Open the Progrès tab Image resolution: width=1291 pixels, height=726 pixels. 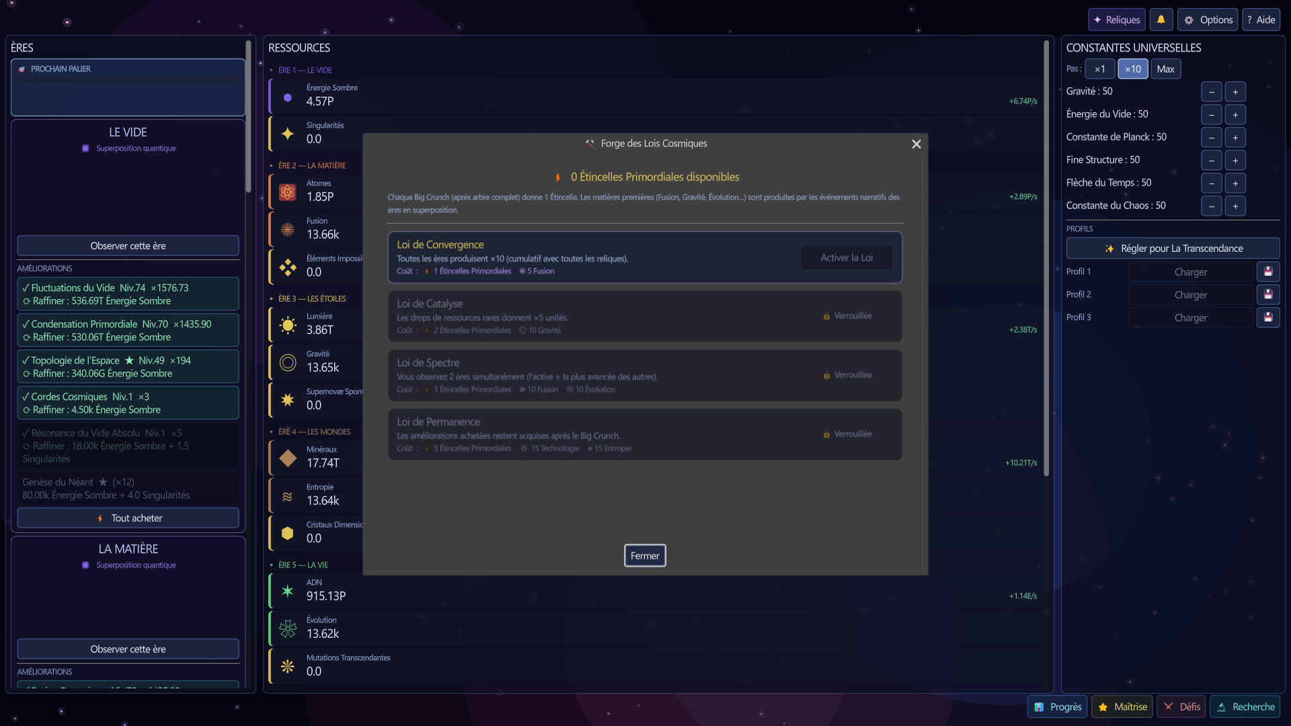coord(1058,707)
